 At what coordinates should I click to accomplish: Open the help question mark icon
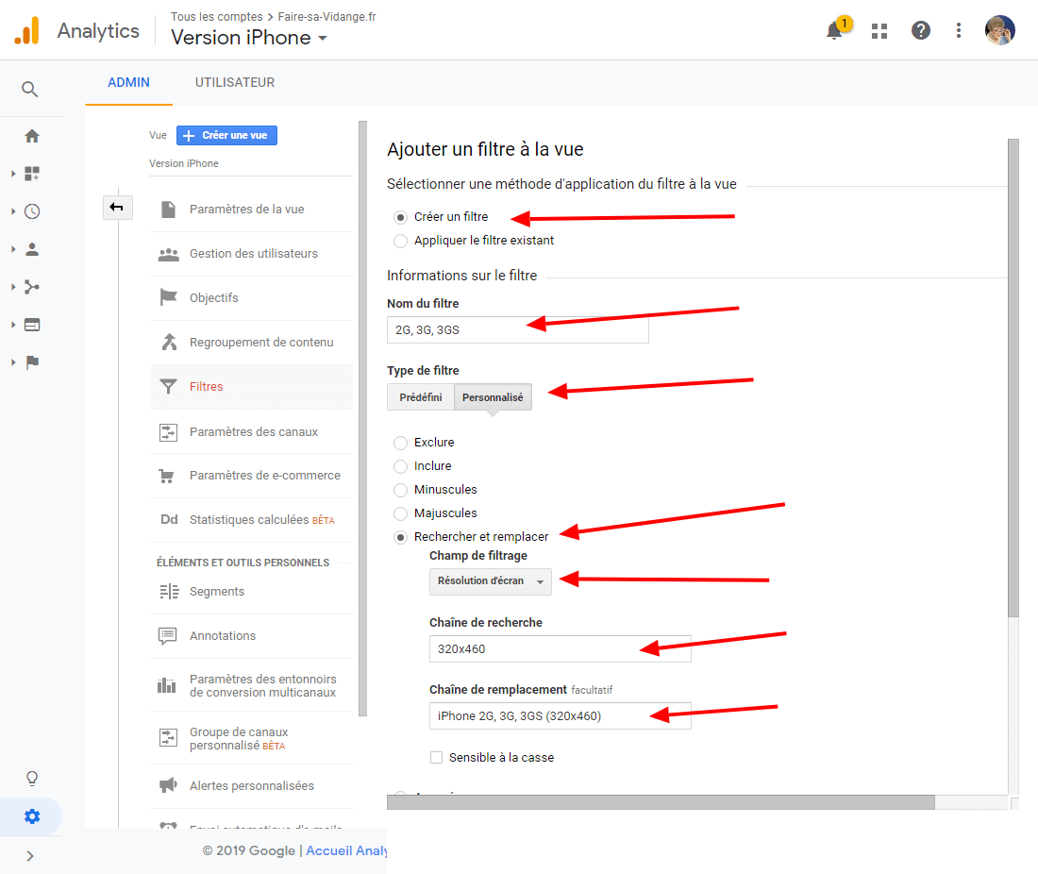pos(920,30)
